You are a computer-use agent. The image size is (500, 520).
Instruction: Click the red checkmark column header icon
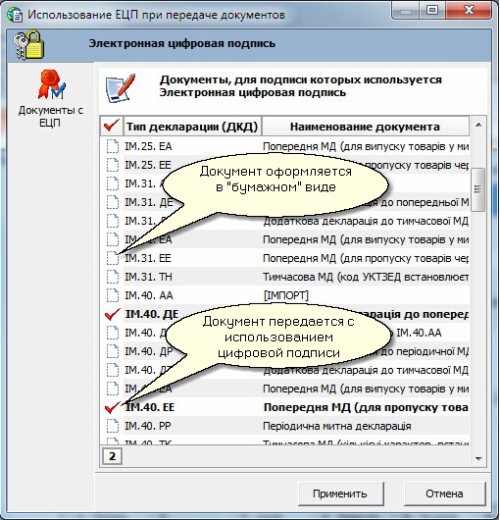(x=112, y=126)
